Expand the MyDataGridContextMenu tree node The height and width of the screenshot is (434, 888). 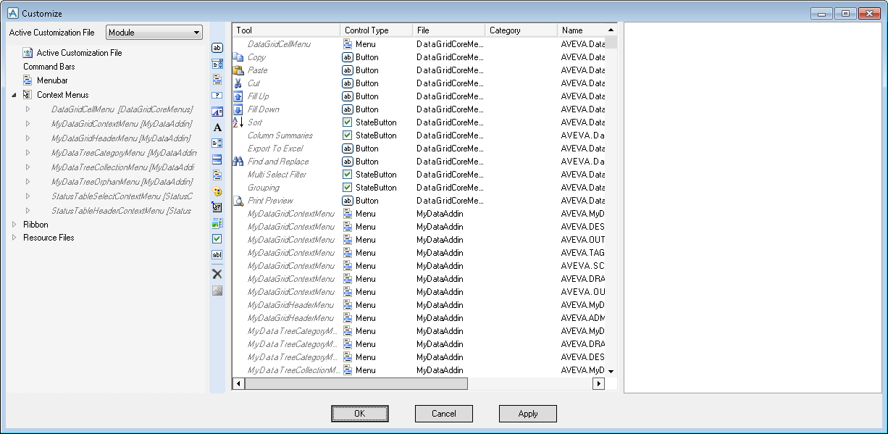[x=28, y=124]
